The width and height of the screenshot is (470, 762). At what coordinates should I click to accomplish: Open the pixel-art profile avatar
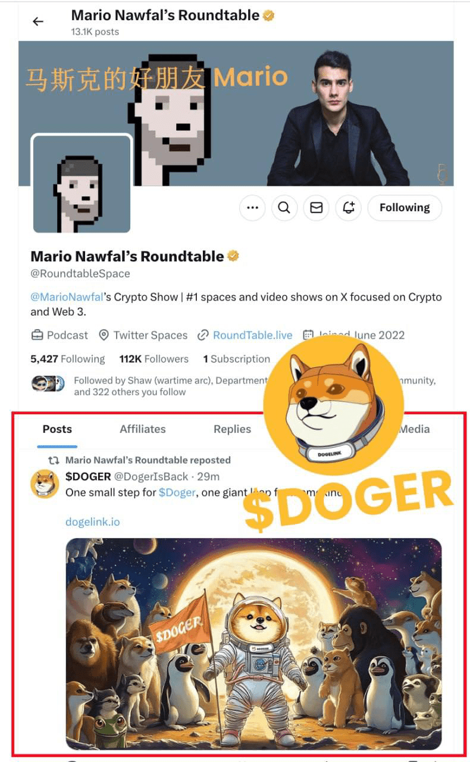82,184
